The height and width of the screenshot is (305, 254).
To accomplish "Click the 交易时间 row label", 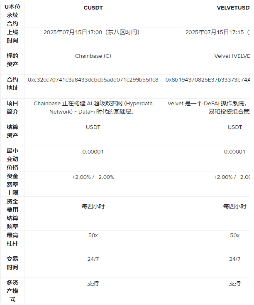I will 12,263.
